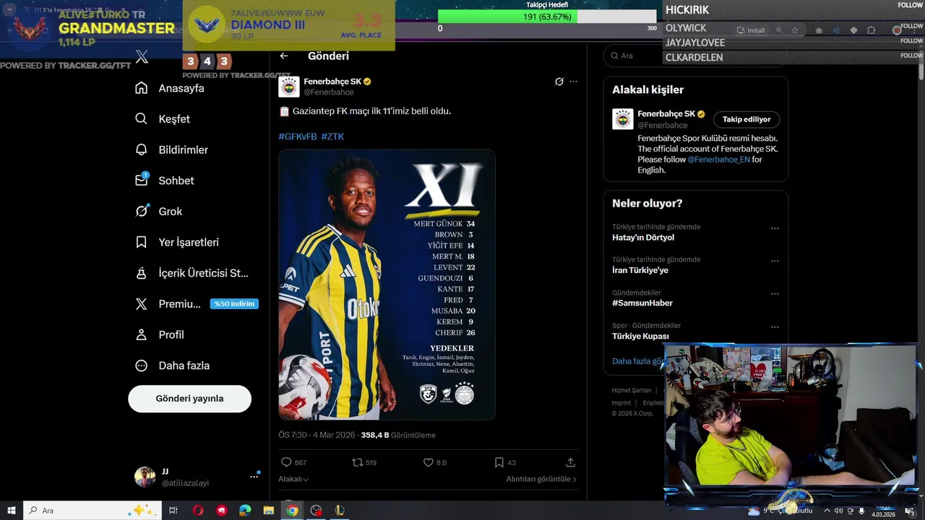The image size is (925, 520).
Task: Click Fenerbahçe SK name on post
Action: [x=332, y=82]
